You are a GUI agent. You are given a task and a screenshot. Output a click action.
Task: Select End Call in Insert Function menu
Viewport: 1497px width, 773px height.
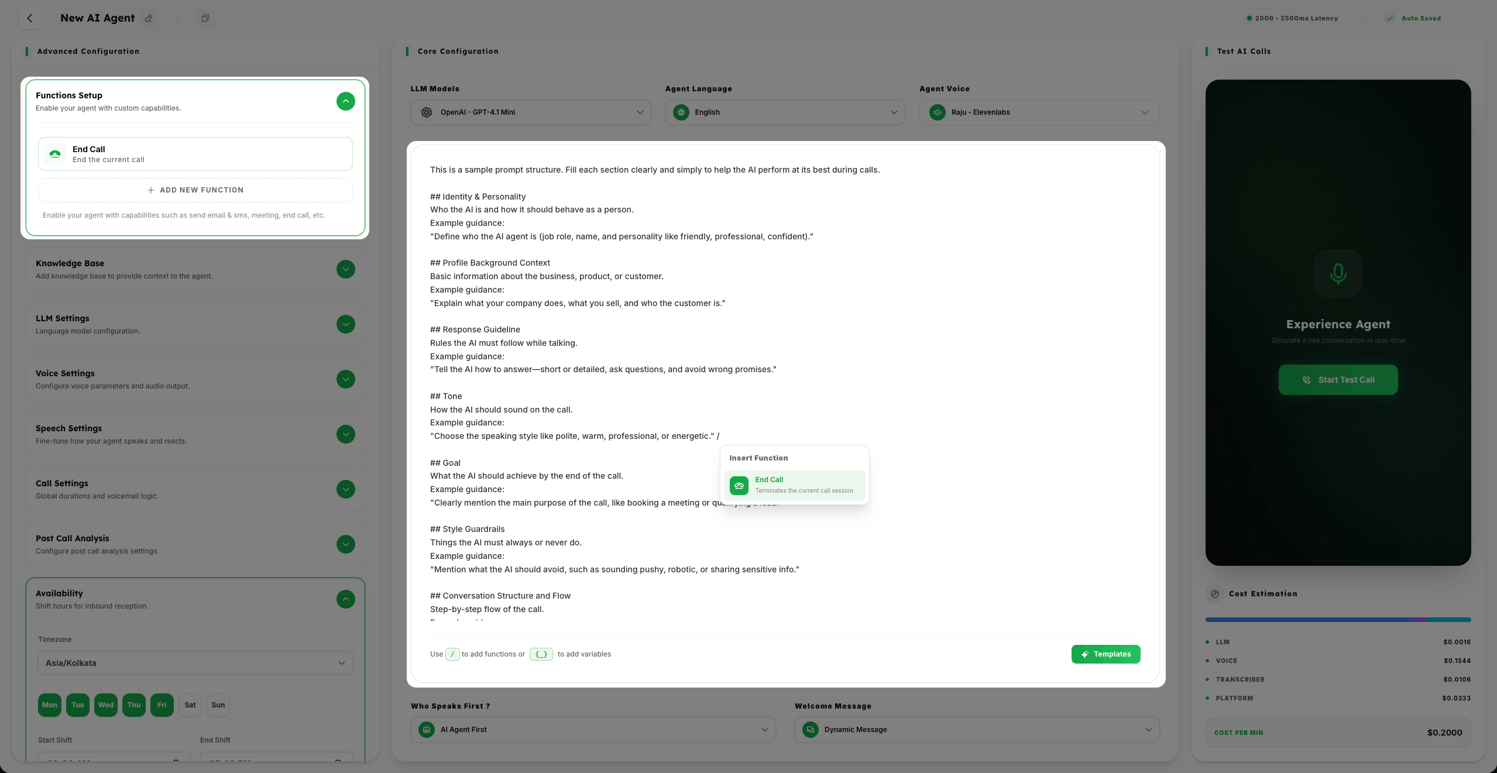point(794,485)
